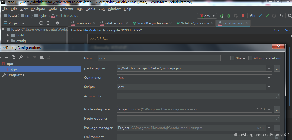Click the styles breadcrumb
Screen dimensions: 292x140
pyautogui.click(x=43, y=16)
